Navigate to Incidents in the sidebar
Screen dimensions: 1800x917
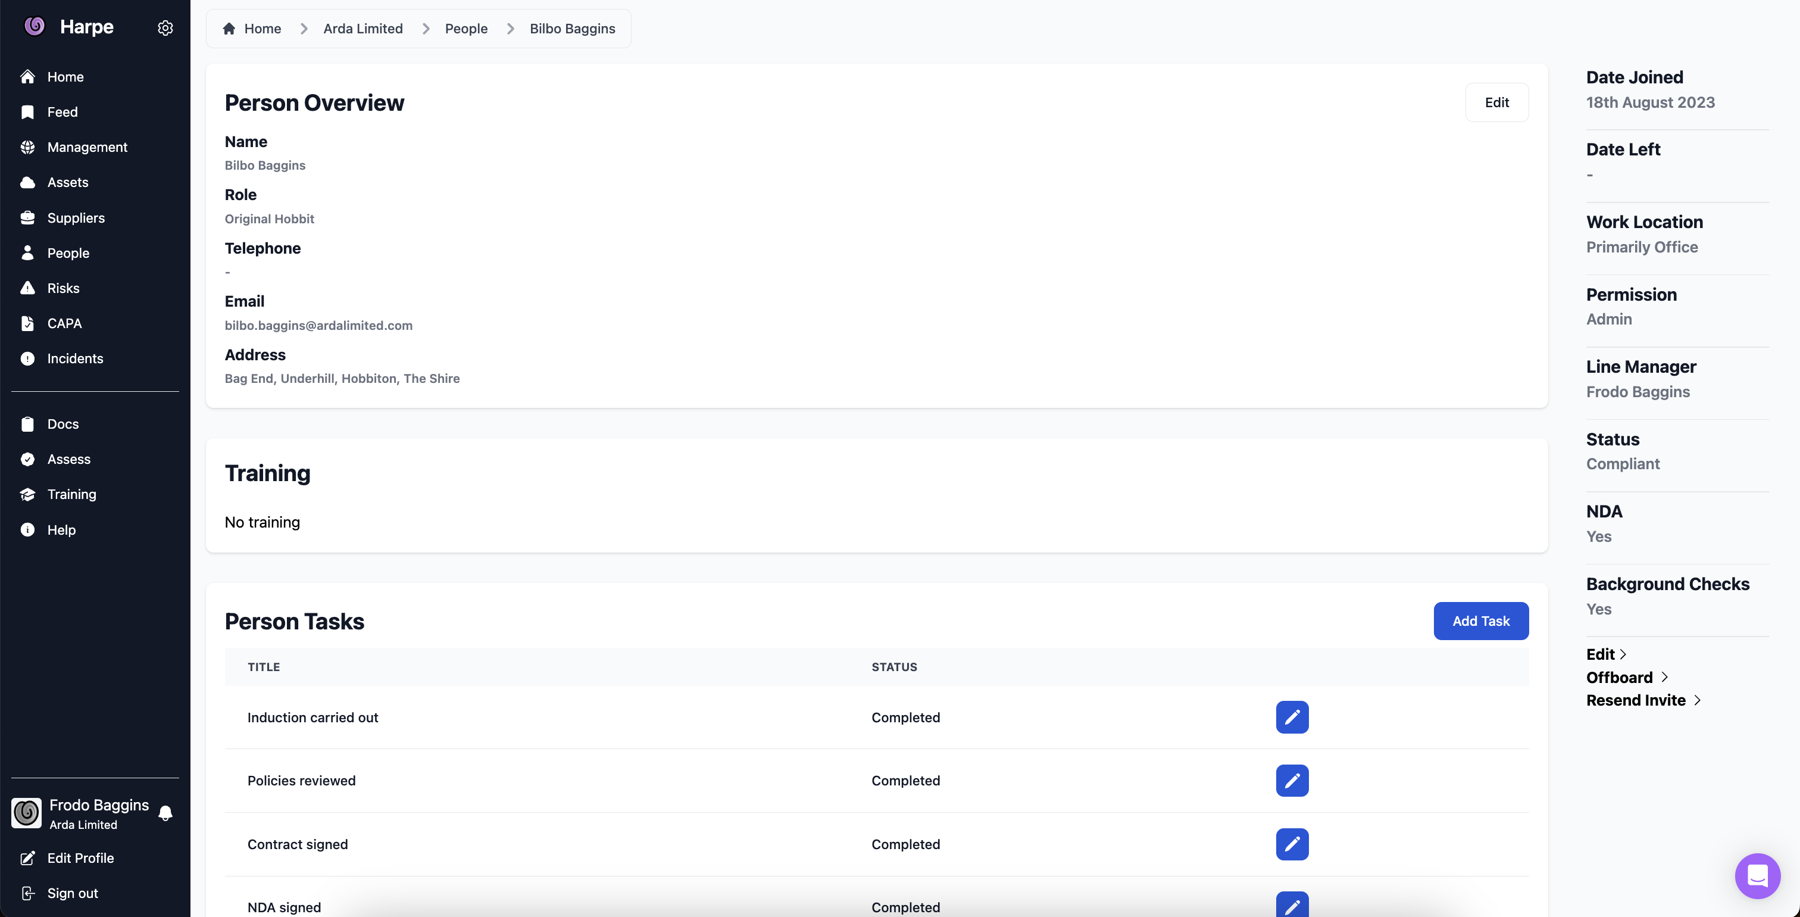[x=75, y=358]
